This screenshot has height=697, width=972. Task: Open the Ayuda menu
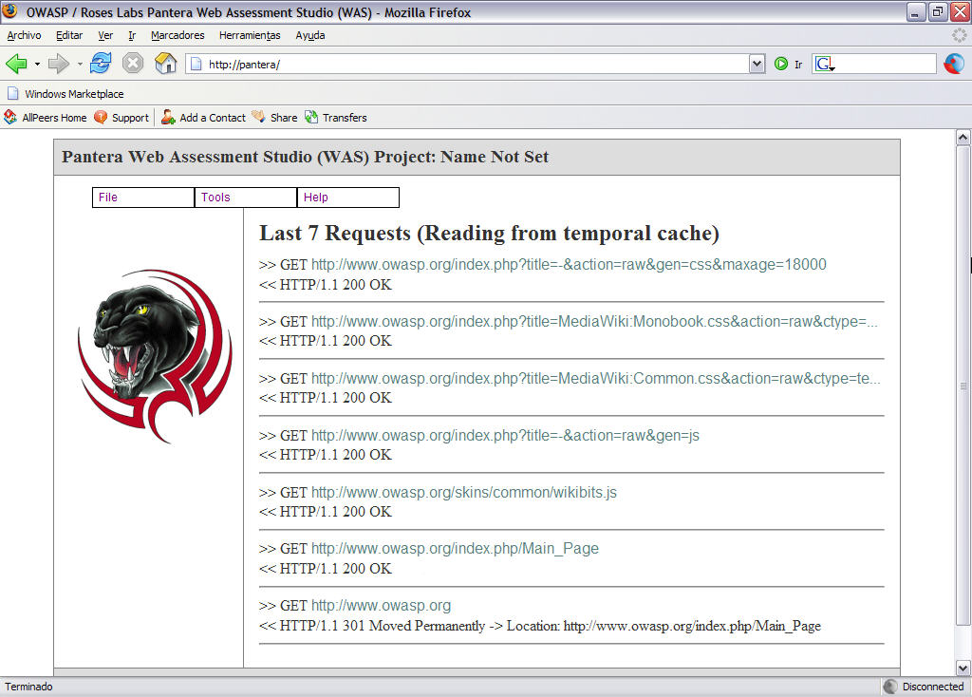pyautogui.click(x=310, y=35)
